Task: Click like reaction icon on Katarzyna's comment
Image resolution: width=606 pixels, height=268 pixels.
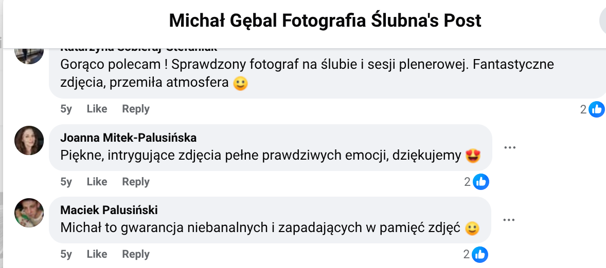Action: [x=596, y=109]
